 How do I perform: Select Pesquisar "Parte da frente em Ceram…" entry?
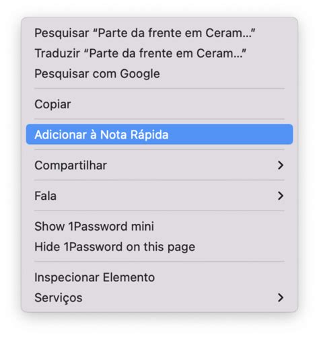tap(159, 33)
